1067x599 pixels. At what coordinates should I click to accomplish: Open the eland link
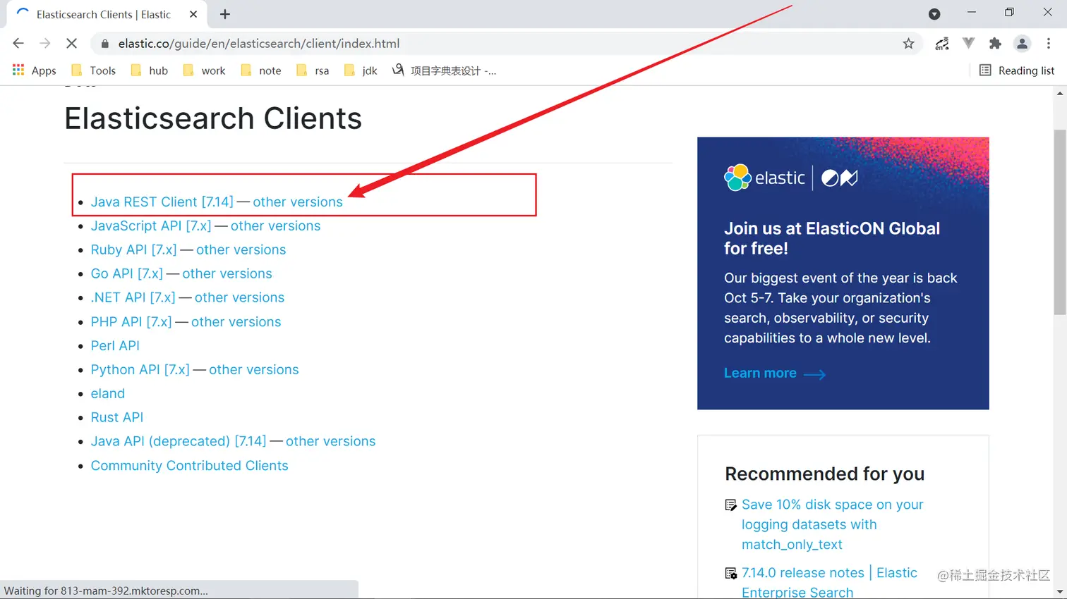108,393
